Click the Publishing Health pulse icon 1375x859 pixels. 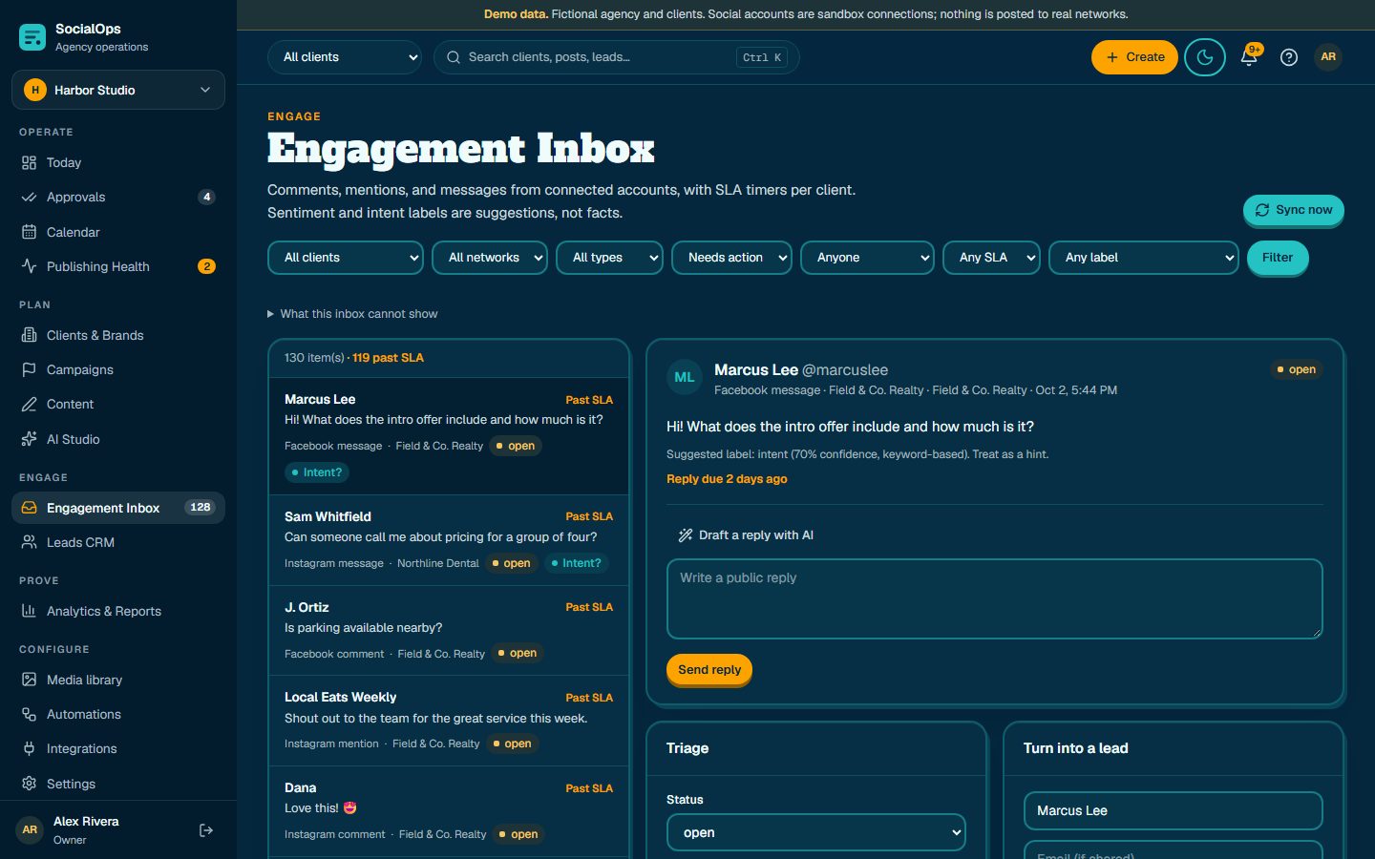coord(29,266)
